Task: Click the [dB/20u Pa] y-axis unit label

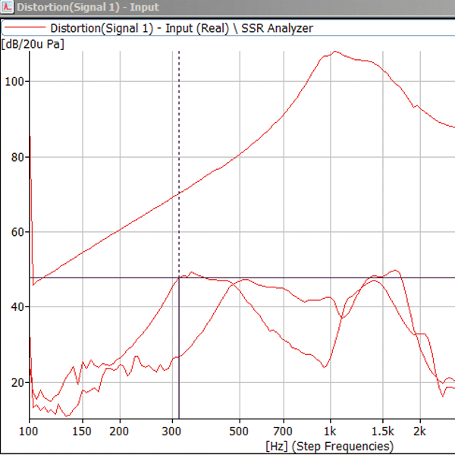Action: coord(33,44)
